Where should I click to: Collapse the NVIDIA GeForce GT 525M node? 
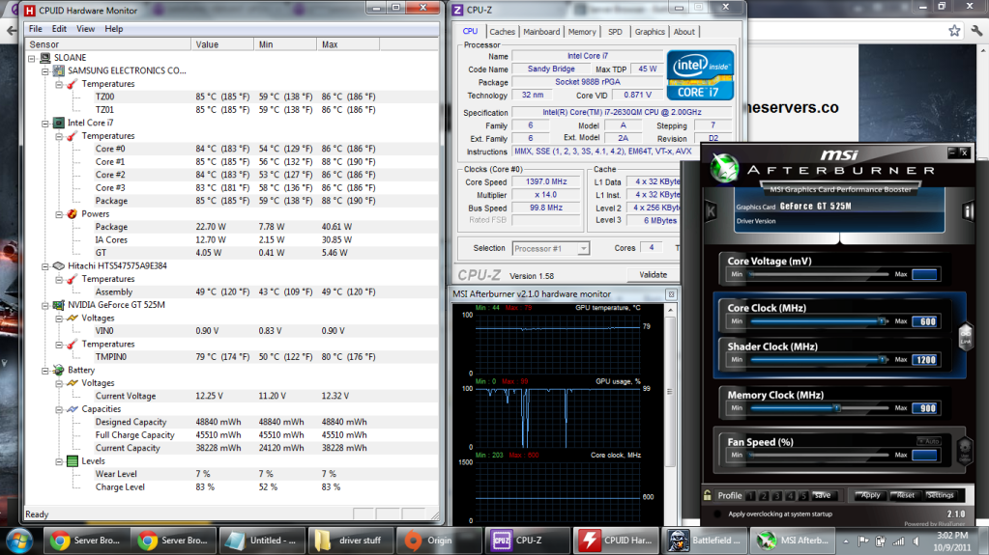(45, 306)
